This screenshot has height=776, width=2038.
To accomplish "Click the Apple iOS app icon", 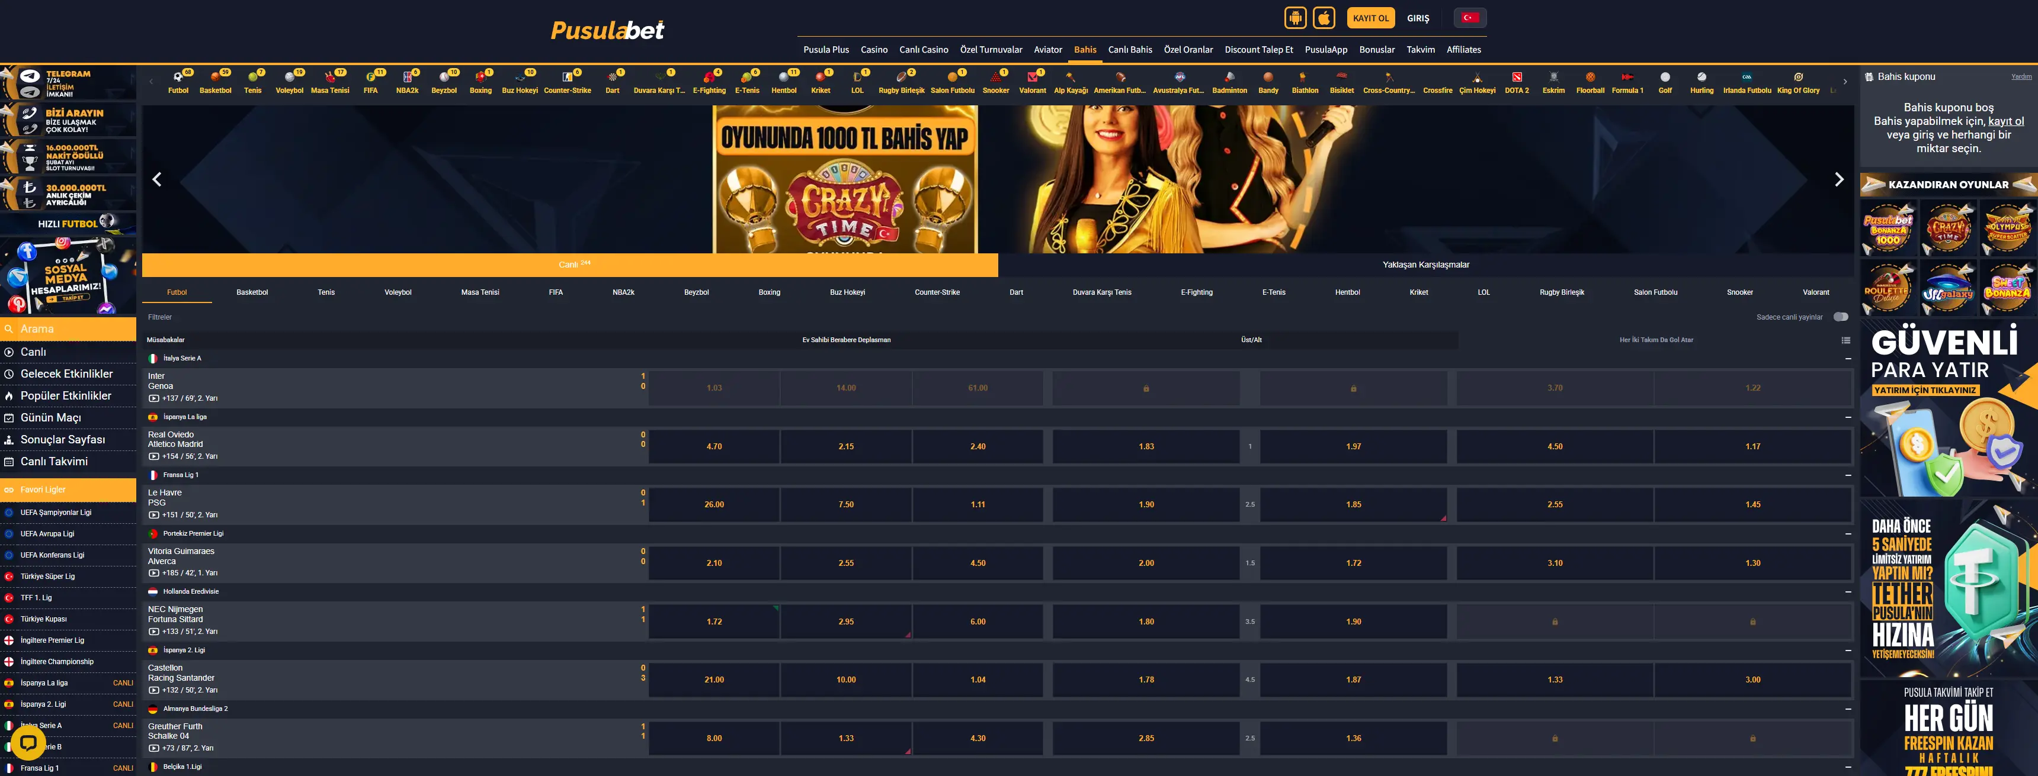I will 1324,17.
